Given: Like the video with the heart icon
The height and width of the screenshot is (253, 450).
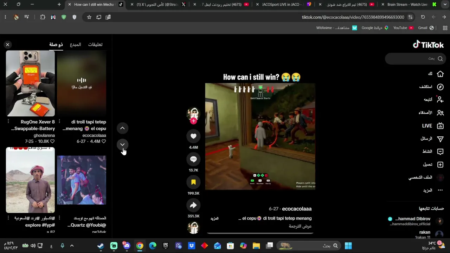Looking at the screenshot, I should (x=193, y=136).
